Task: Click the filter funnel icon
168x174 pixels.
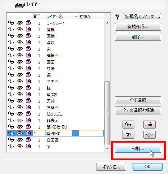Action: click(117, 17)
